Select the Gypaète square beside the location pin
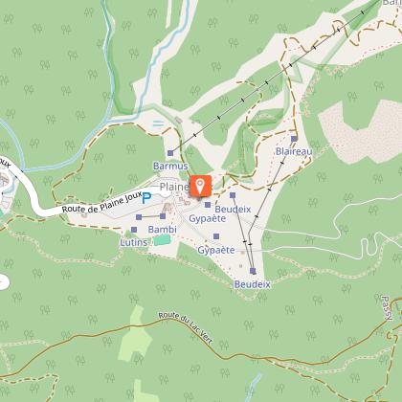The height and width of the screenshot is (402, 402). (x=208, y=205)
